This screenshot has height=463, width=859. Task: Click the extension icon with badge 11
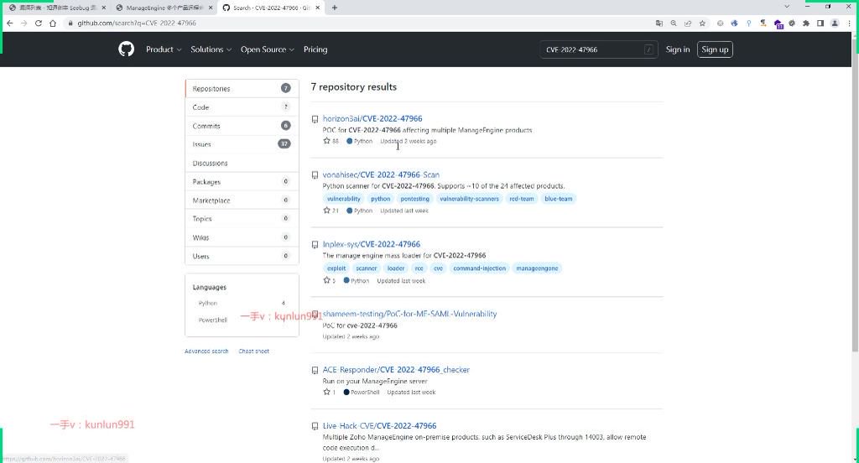[x=778, y=23]
